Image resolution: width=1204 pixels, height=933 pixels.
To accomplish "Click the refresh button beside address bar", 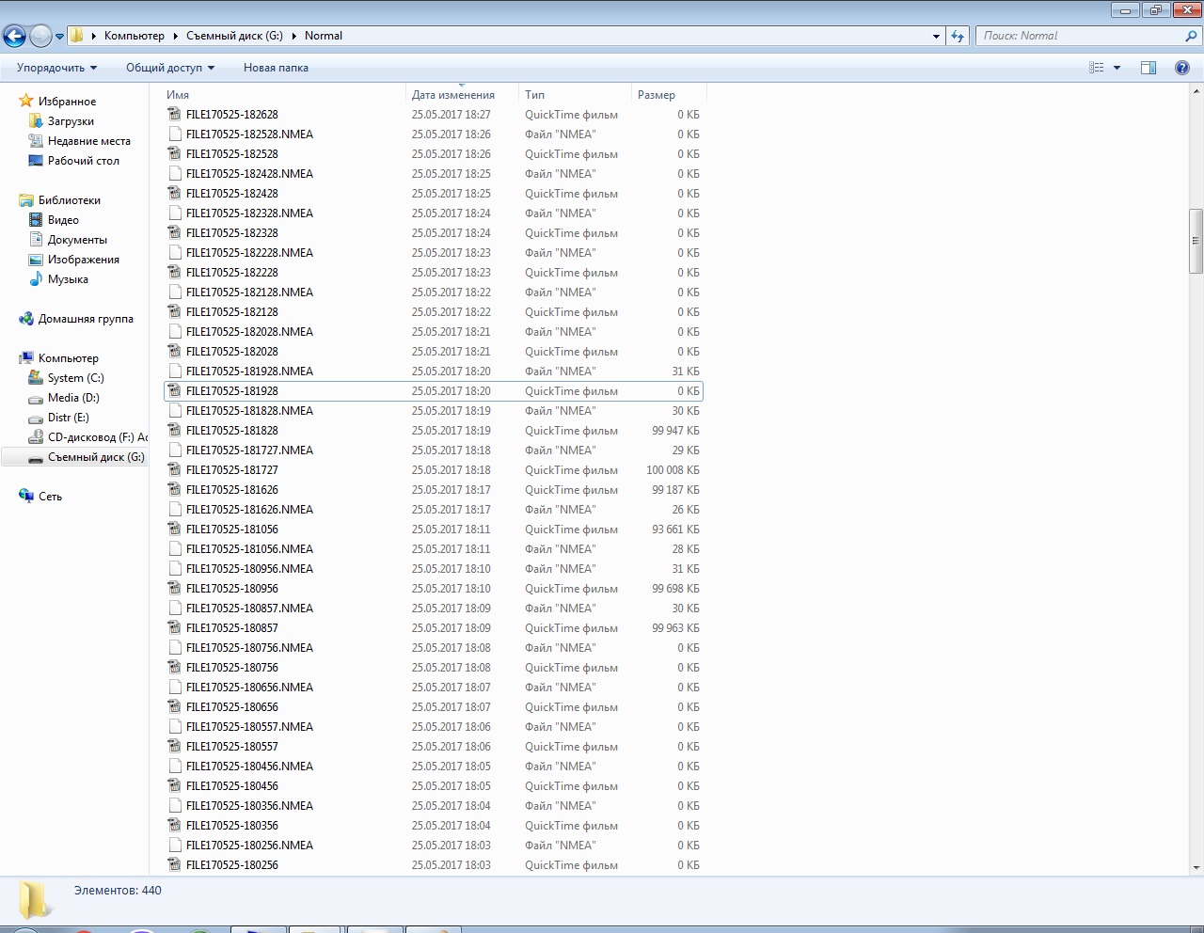I will (x=958, y=36).
